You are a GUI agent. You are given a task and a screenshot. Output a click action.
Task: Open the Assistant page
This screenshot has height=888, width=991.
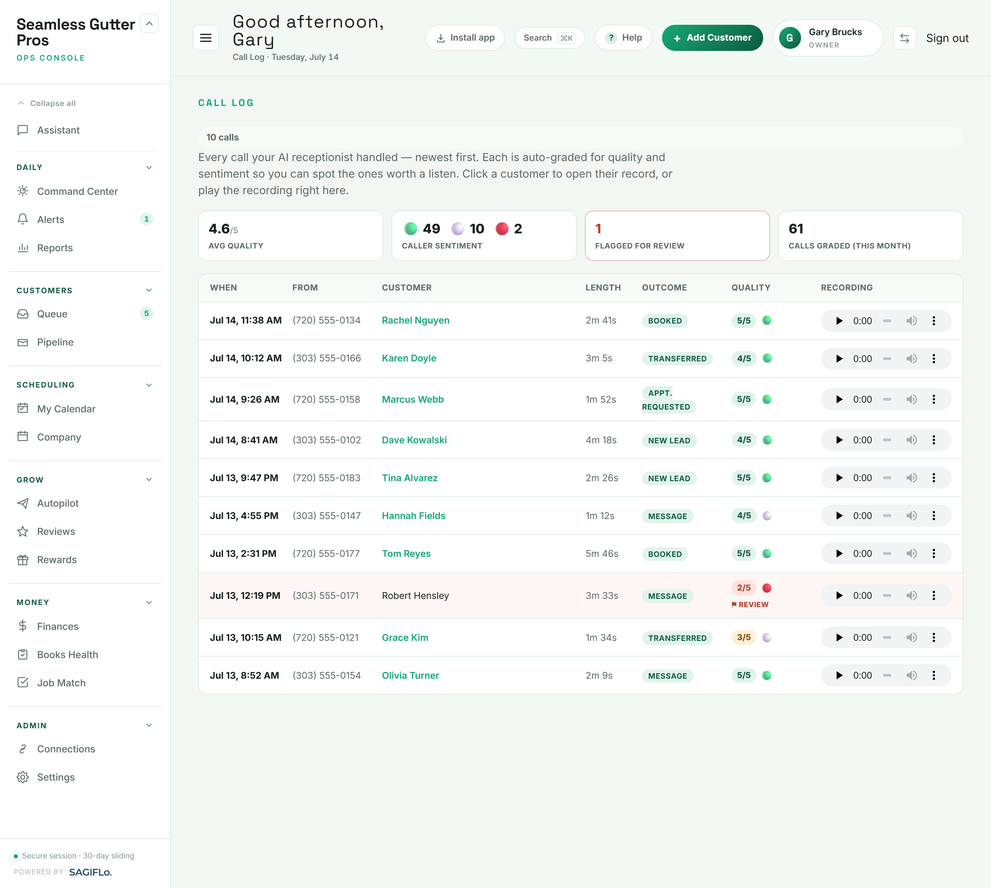click(85, 130)
